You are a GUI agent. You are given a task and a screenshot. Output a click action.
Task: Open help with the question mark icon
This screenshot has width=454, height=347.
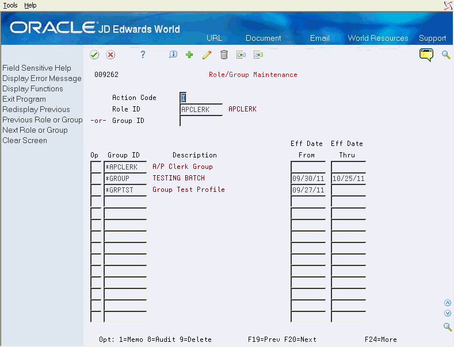point(143,55)
